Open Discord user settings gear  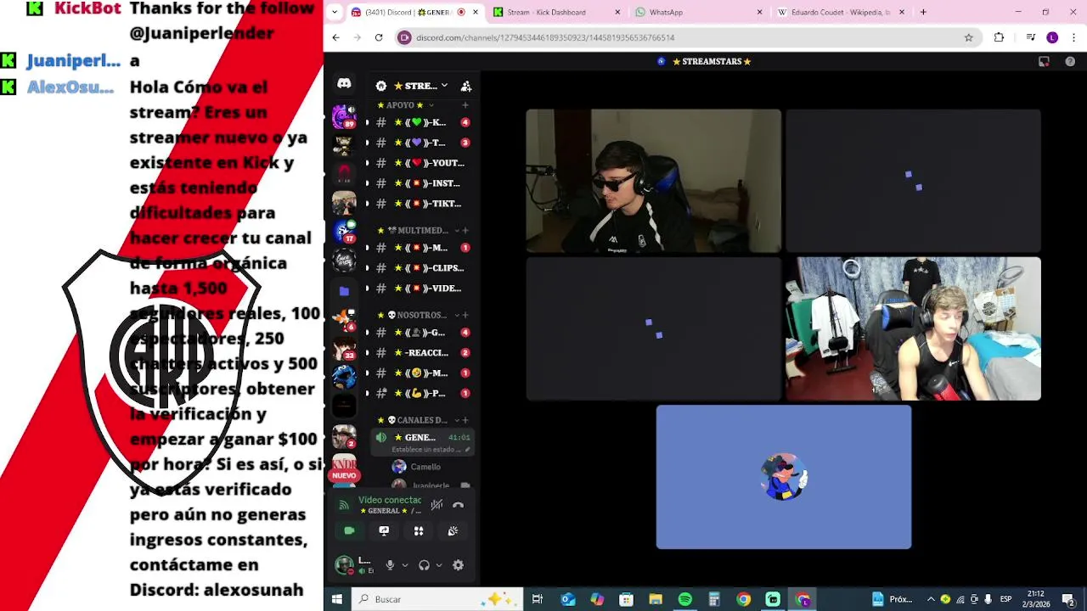(x=458, y=565)
